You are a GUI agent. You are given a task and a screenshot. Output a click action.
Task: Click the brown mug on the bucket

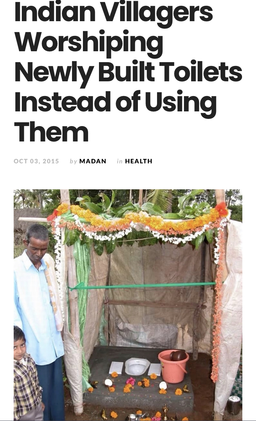click(x=179, y=355)
